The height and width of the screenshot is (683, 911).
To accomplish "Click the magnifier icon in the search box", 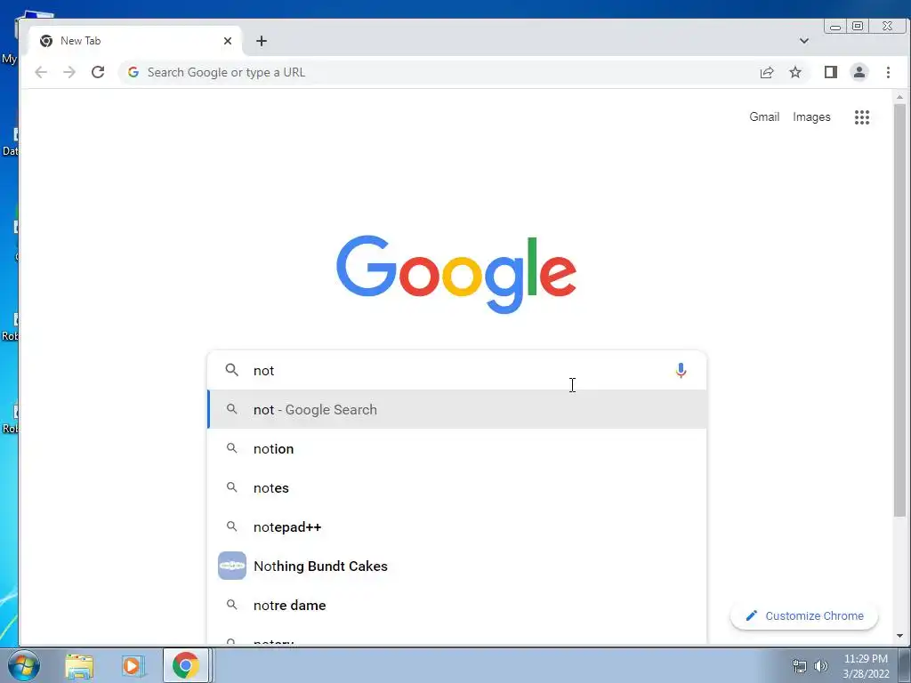I will click(232, 370).
